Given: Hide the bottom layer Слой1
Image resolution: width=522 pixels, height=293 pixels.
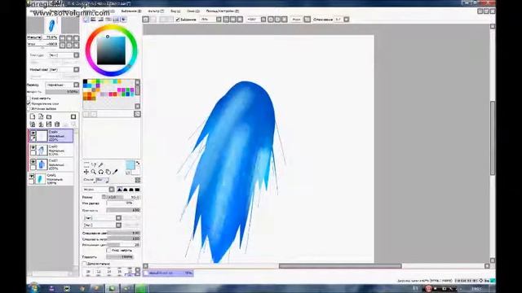Looking at the screenshot, I should (x=31, y=176).
